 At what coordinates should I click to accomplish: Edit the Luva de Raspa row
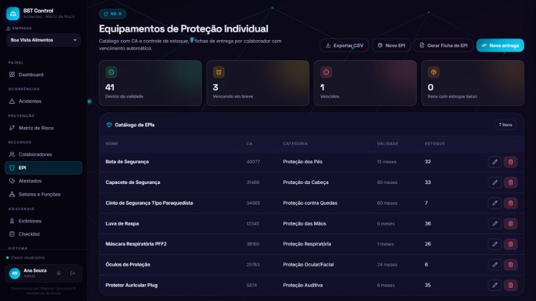pos(494,223)
